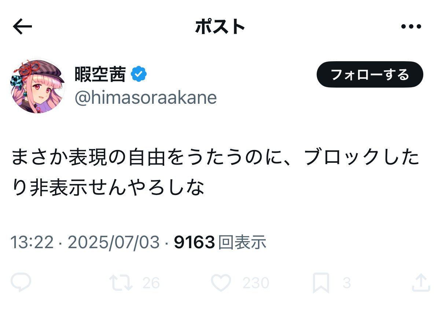Go back using the left arrow icon
The height and width of the screenshot is (316, 442).
pyautogui.click(x=22, y=27)
